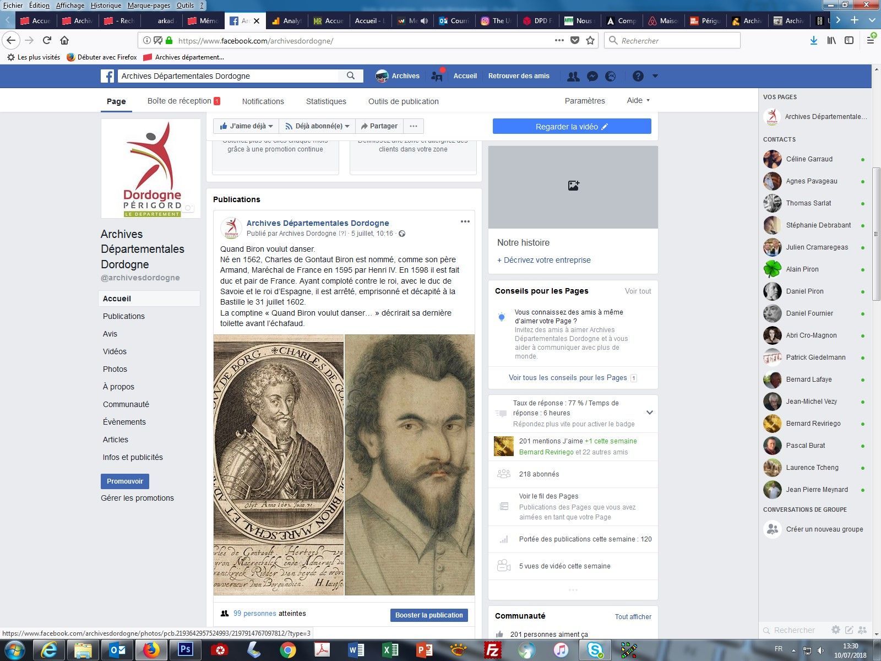Screen dimensions: 881x661
Task: Switch to the Statistiques tab
Action: [x=326, y=101]
